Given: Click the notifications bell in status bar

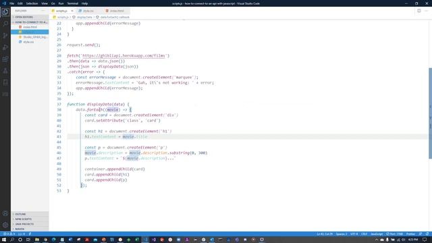Looking at the screenshot, I should coord(427,234).
